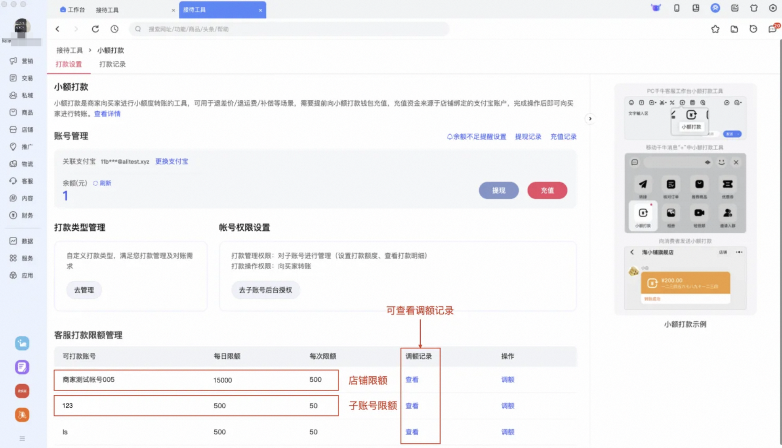Click the favorites star icon in toolbar
The height and width of the screenshot is (448, 782).
click(715, 29)
